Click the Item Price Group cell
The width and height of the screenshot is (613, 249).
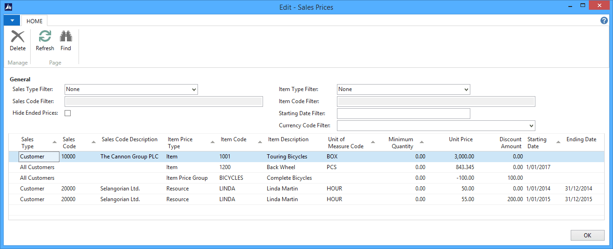tap(187, 178)
